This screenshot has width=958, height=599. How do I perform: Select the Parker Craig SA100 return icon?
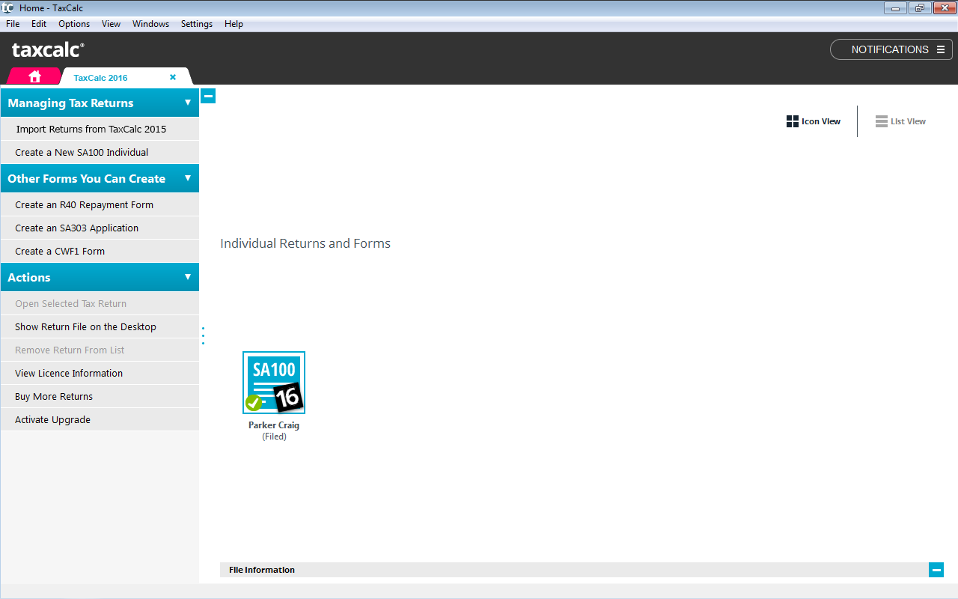(x=274, y=383)
